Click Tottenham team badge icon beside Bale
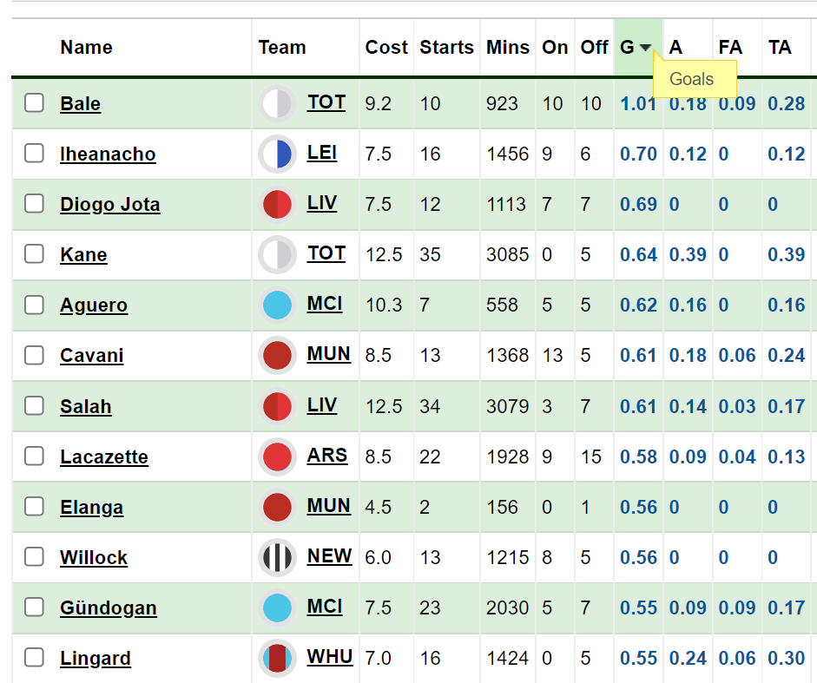817x683 pixels. click(277, 103)
